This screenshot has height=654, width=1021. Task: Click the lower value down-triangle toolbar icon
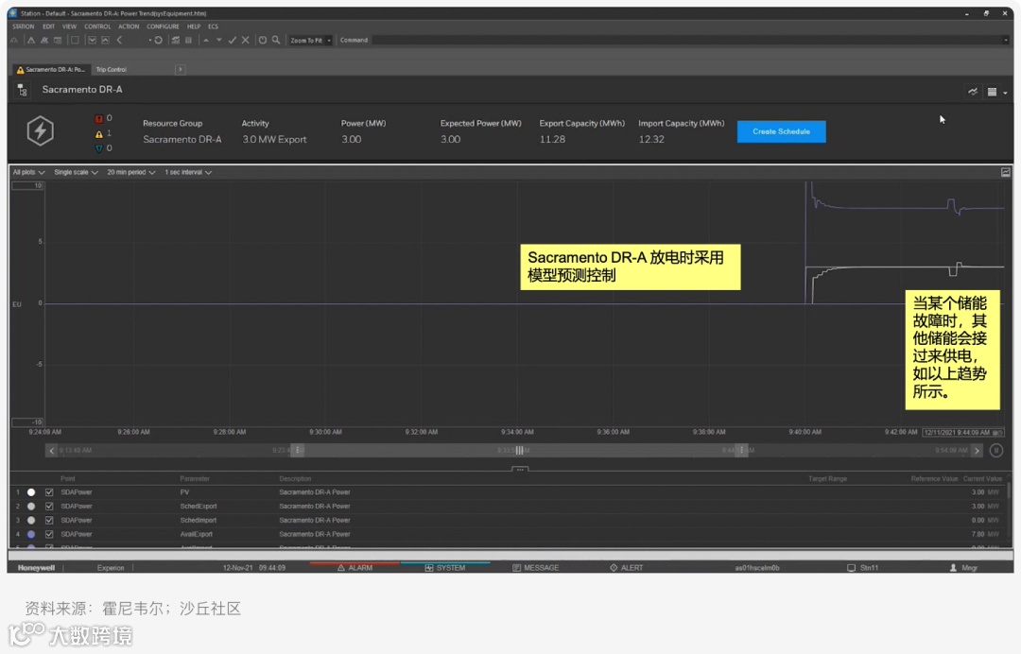[218, 41]
